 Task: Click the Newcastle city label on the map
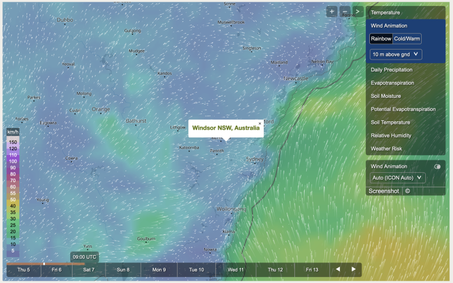(x=296, y=78)
